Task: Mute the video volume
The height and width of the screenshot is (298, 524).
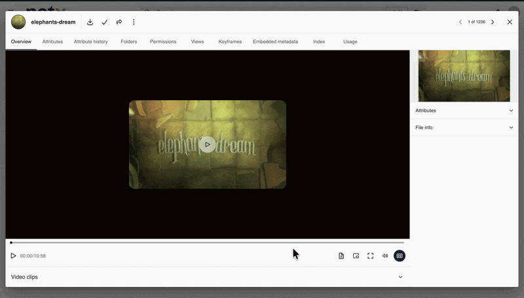Action: pyautogui.click(x=385, y=256)
